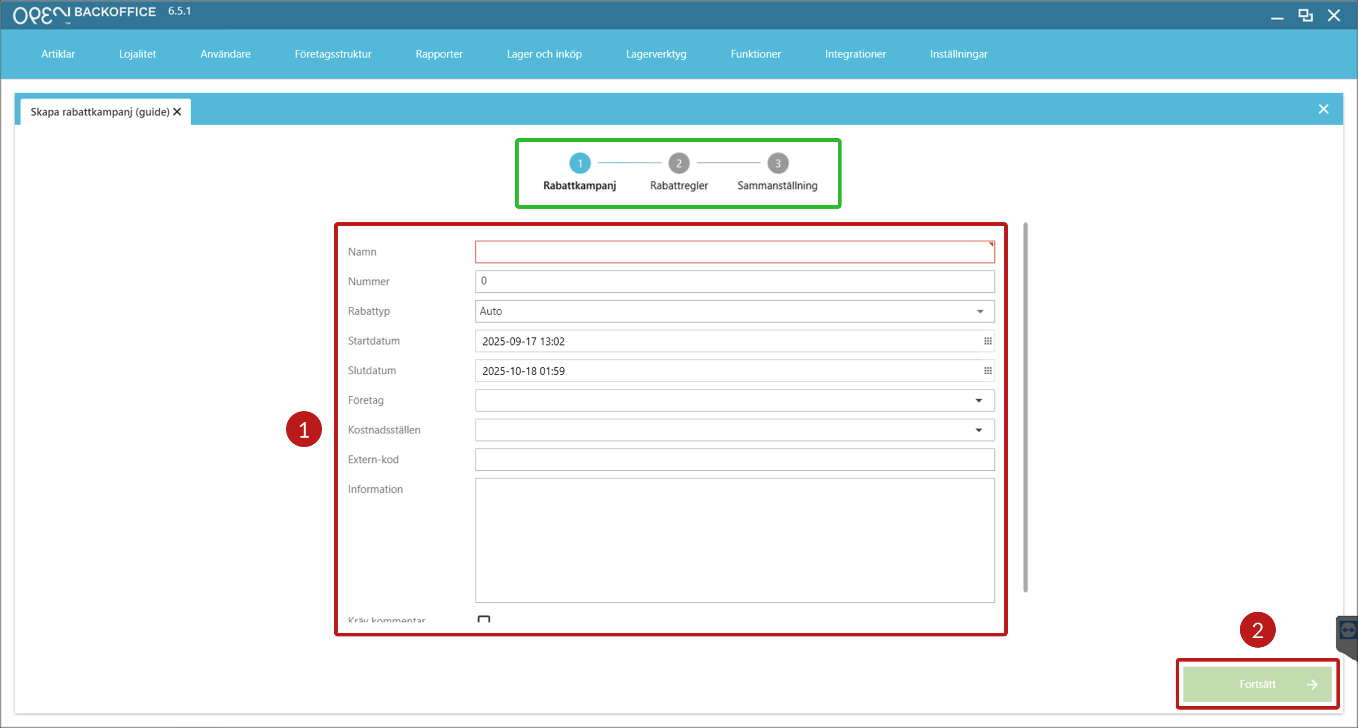This screenshot has height=728, width=1358.
Task: Expand the Företag dropdown
Action: [x=979, y=400]
